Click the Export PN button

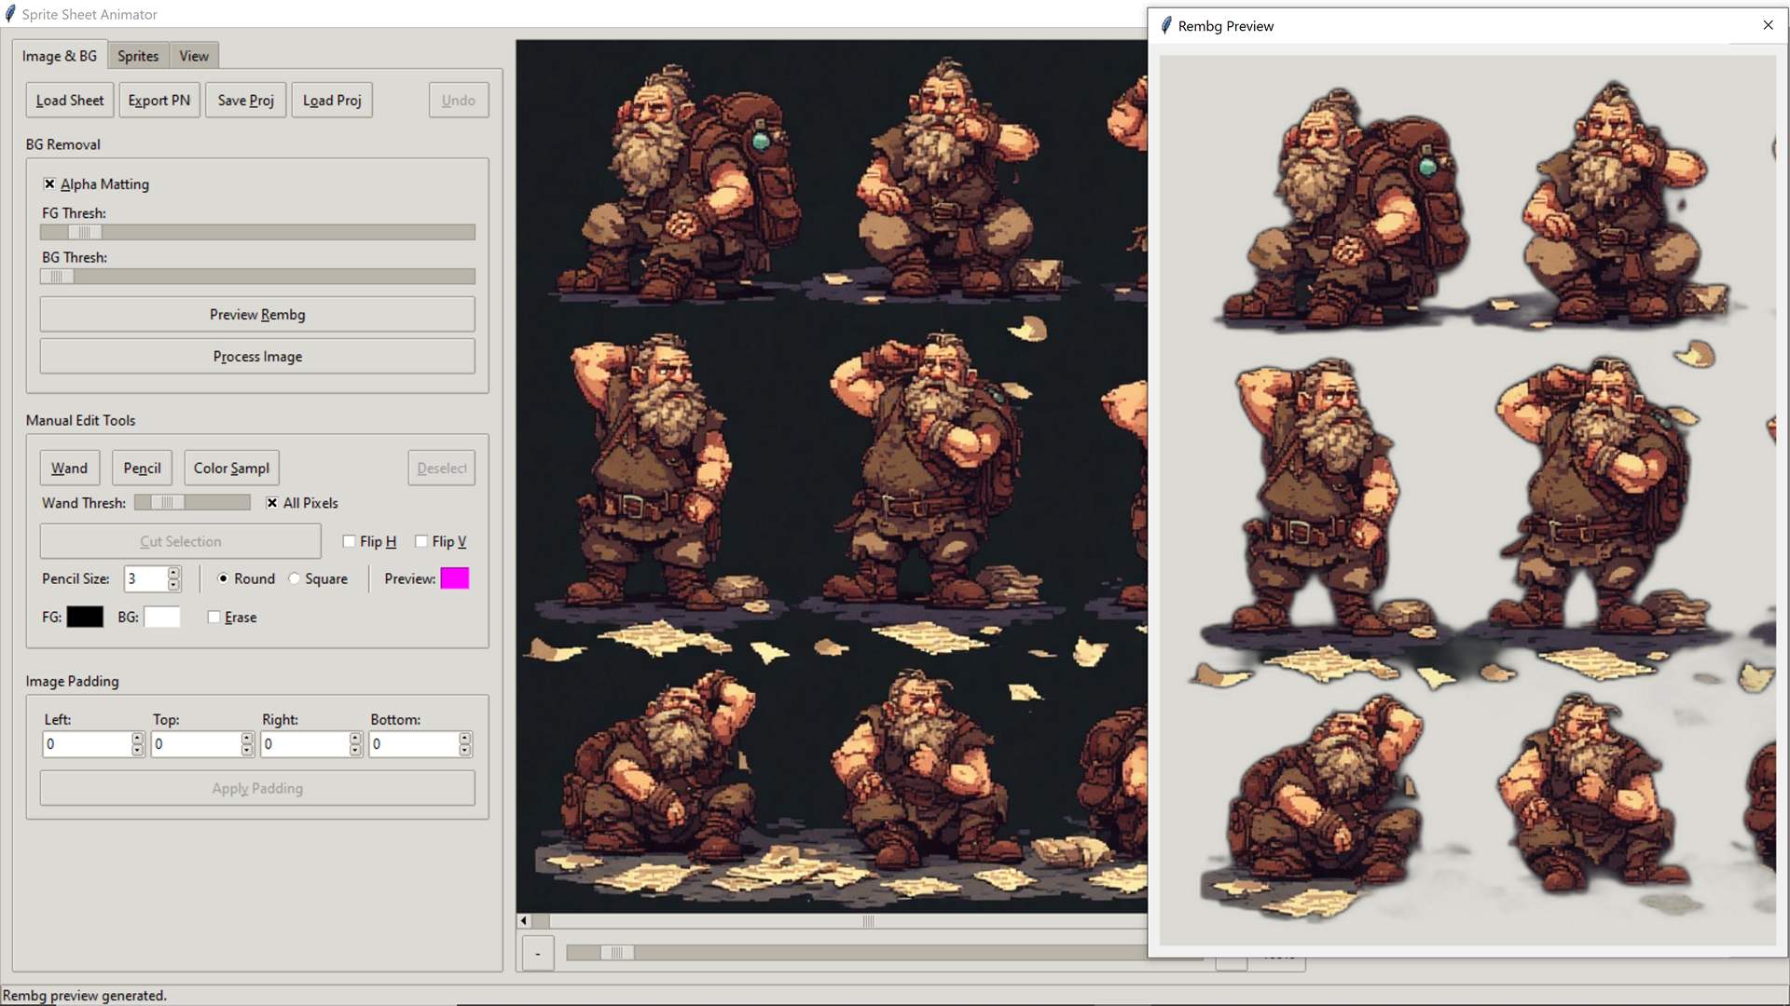159,101
